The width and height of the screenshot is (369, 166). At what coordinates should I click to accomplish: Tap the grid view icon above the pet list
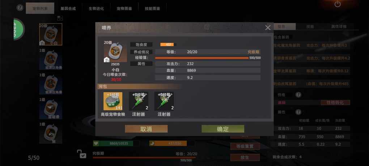(60, 18)
